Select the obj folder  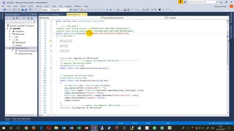17,40
